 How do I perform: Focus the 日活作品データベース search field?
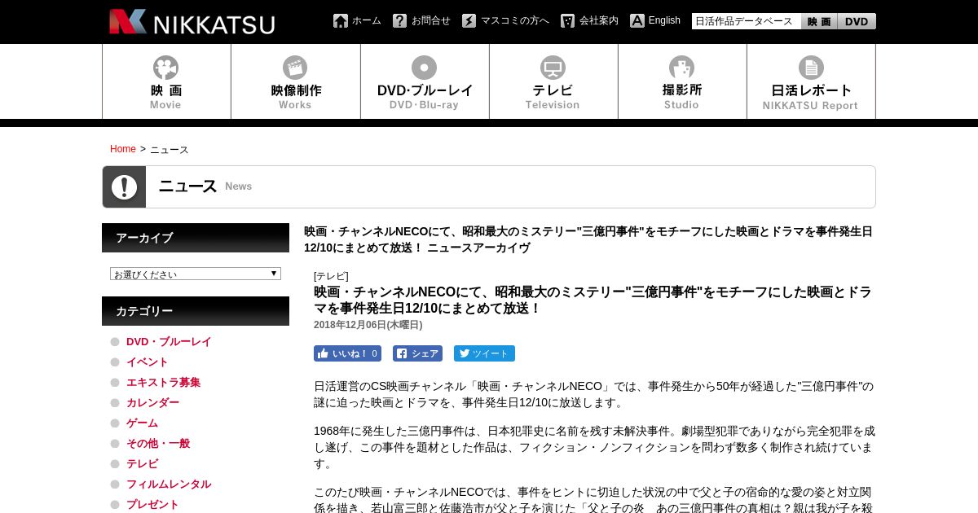(747, 21)
